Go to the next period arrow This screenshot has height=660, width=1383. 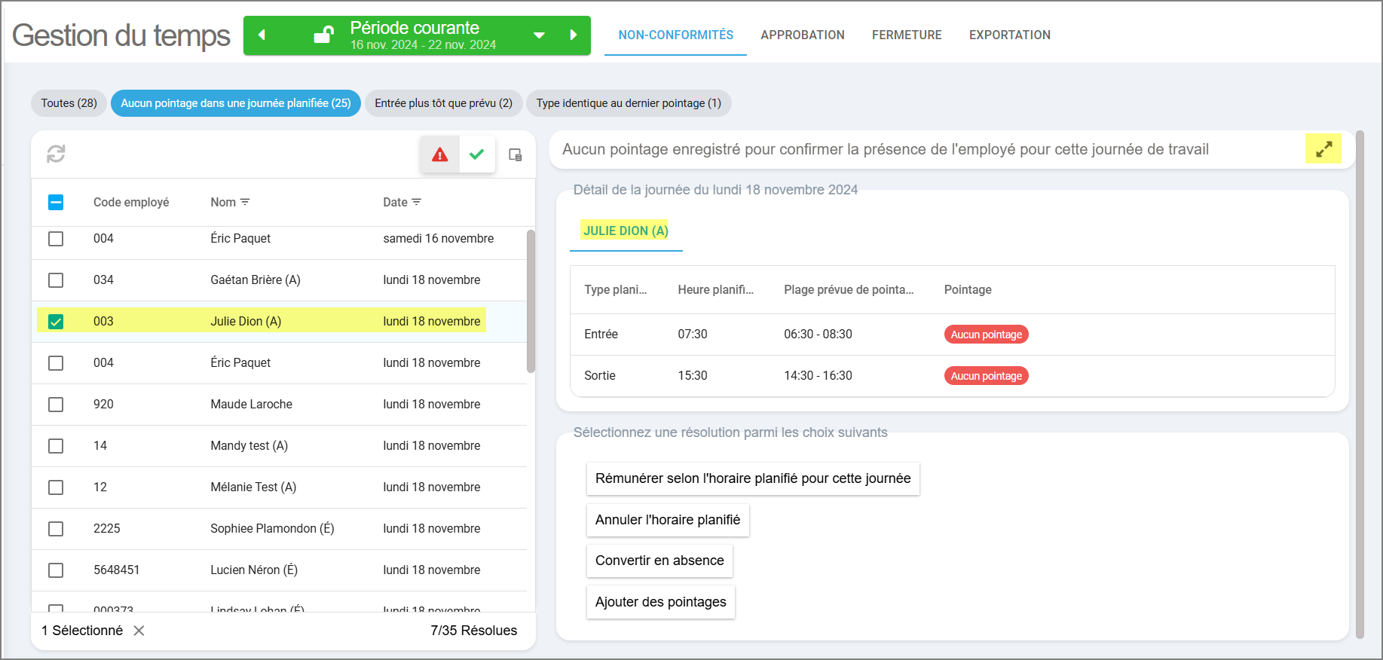pyautogui.click(x=574, y=35)
